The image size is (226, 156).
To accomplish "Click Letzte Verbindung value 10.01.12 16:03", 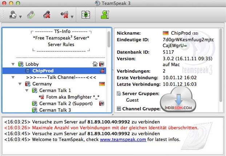I will (179, 84).
